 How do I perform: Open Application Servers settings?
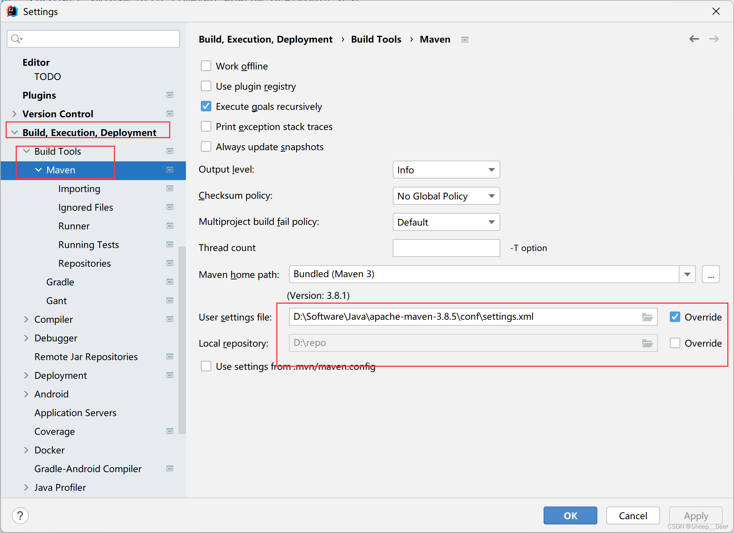pyautogui.click(x=75, y=413)
